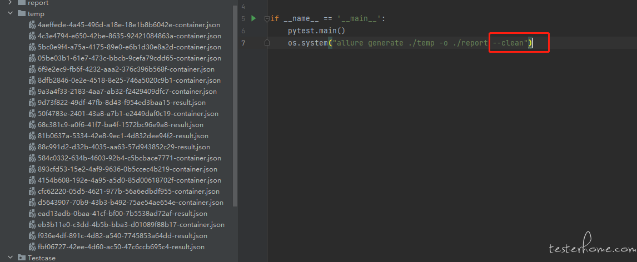
Task: Select the report folder
Action: 38,3
